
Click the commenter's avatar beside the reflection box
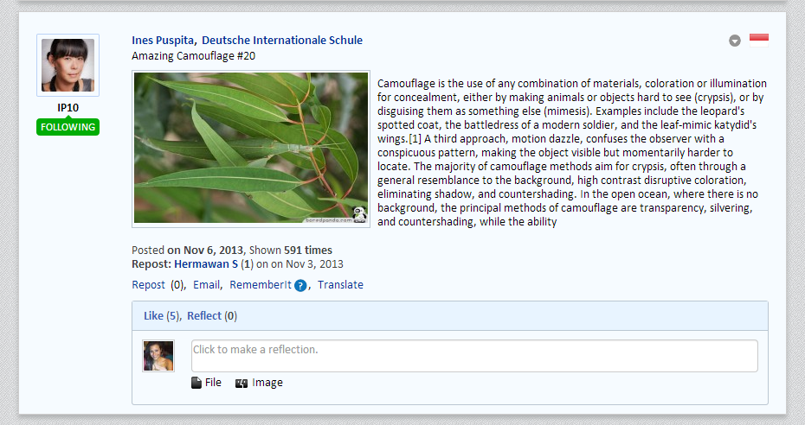[x=158, y=355]
